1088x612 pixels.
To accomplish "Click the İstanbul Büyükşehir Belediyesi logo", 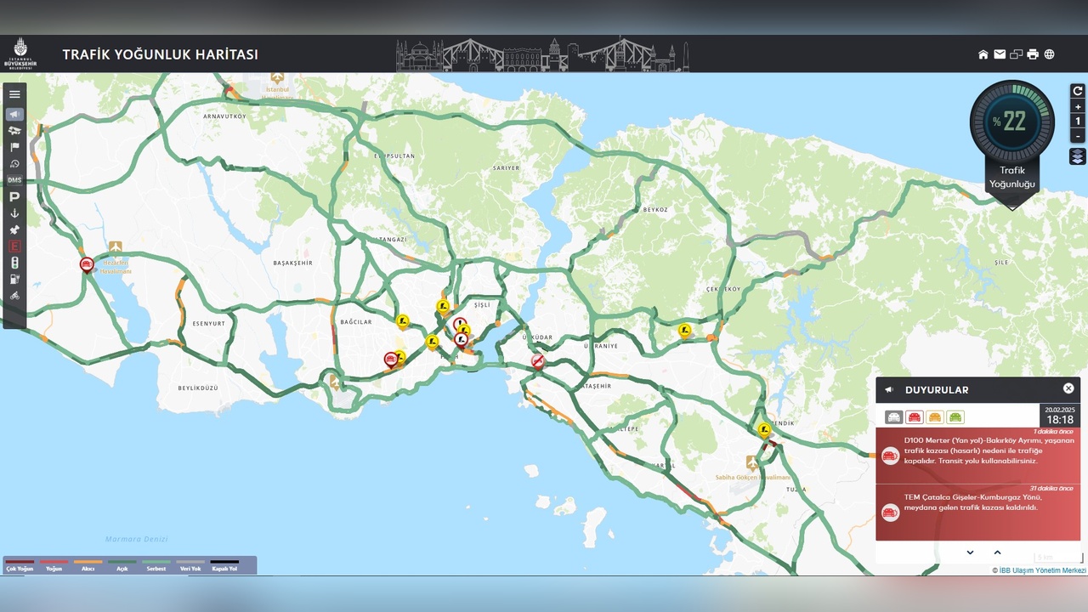I will click(20, 54).
